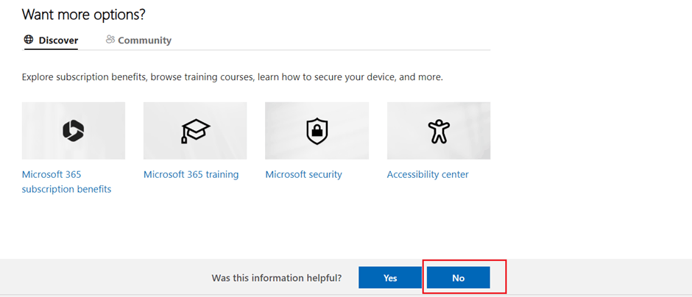The width and height of the screenshot is (692, 297).
Task: Follow the Microsoft 365 training link
Action: (191, 174)
